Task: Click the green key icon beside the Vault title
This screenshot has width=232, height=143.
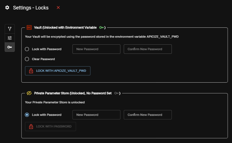Action: click(101, 27)
